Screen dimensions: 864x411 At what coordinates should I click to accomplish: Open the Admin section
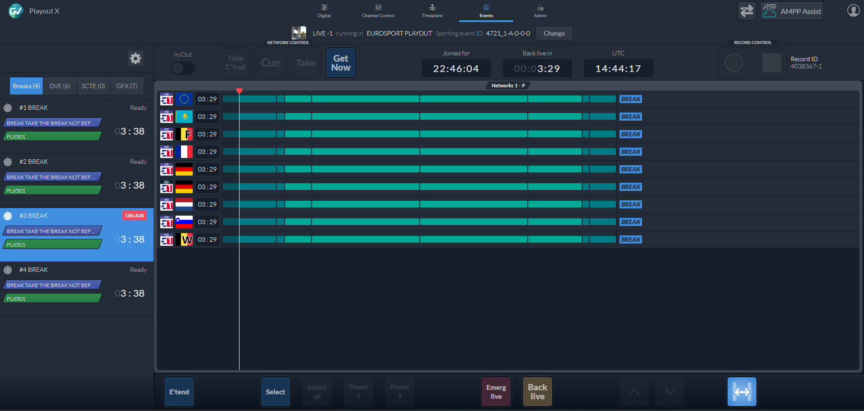[540, 11]
